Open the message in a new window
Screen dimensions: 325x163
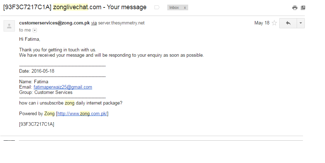coord(303,8)
